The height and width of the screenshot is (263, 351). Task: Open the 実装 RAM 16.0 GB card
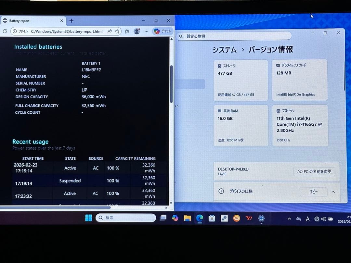pyautogui.click(x=241, y=125)
